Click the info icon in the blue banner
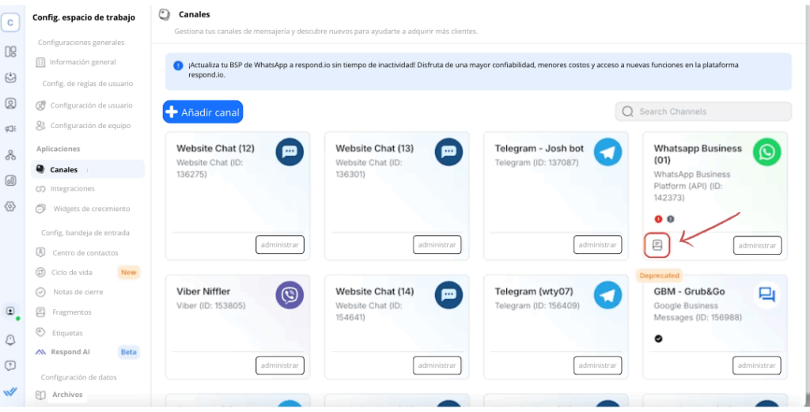The height and width of the screenshot is (412, 810). click(x=178, y=66)
